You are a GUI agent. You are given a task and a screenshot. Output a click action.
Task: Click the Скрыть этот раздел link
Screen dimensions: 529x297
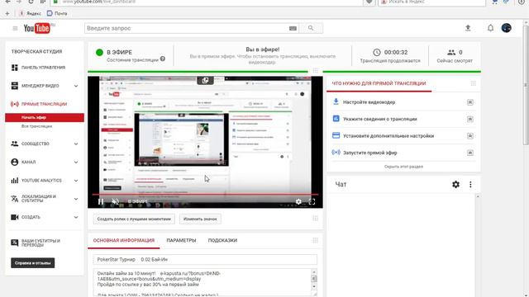pyautogui.click(x=403, y=167)
